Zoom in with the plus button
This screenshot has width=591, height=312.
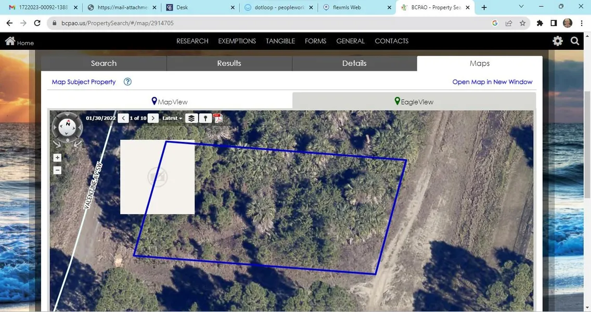[x=57, y=158]
